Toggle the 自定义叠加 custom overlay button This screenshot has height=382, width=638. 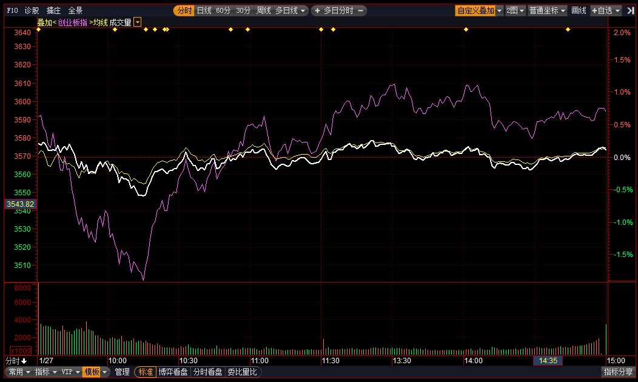pyautogui.click(x=475, y=10)
